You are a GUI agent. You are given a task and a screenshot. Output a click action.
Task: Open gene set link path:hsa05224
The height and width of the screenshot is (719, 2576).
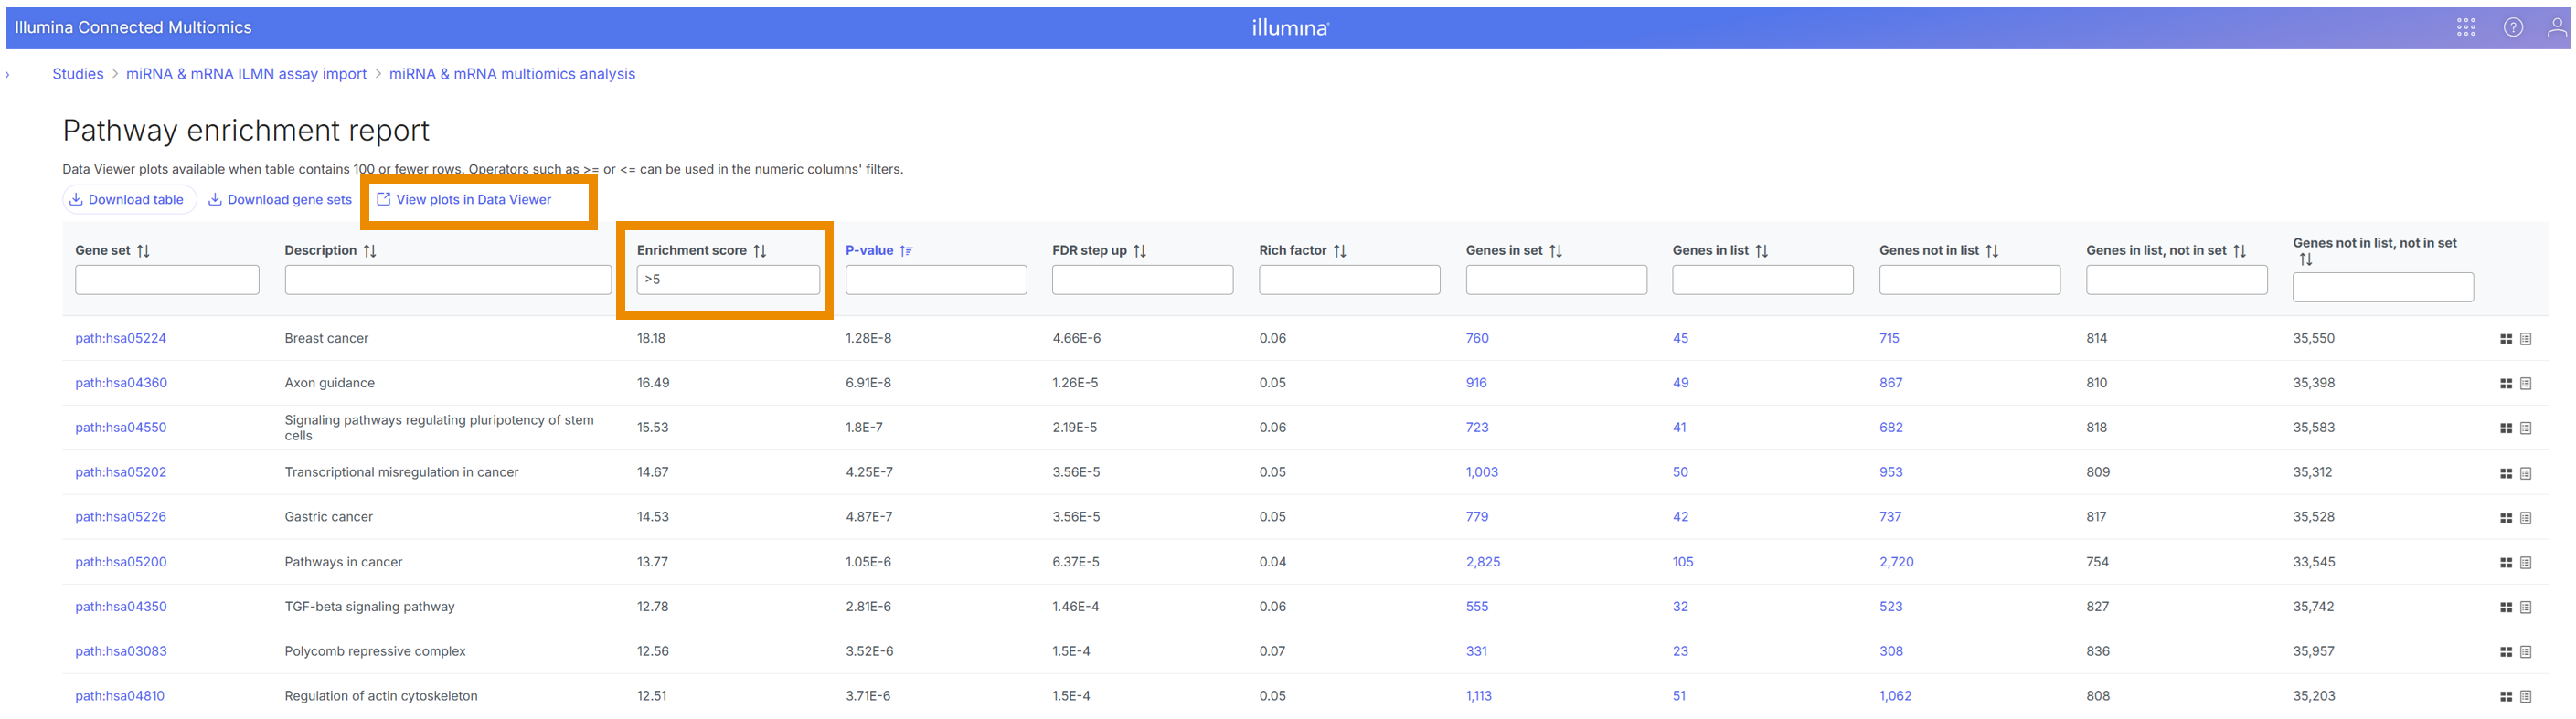(x=121, y=339)
